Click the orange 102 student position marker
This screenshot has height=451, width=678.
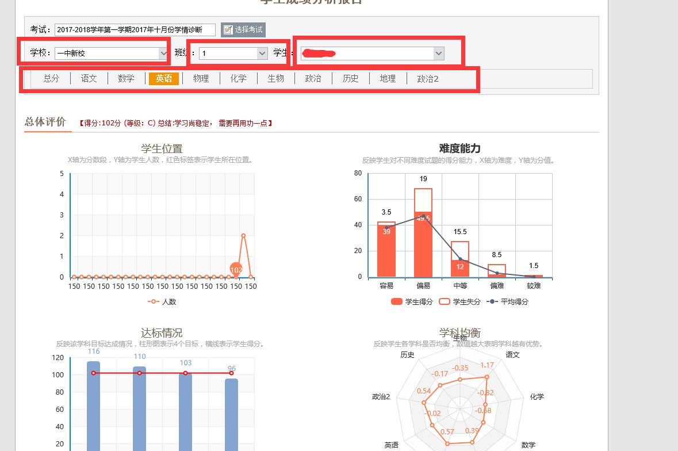(x=236, y=269)
